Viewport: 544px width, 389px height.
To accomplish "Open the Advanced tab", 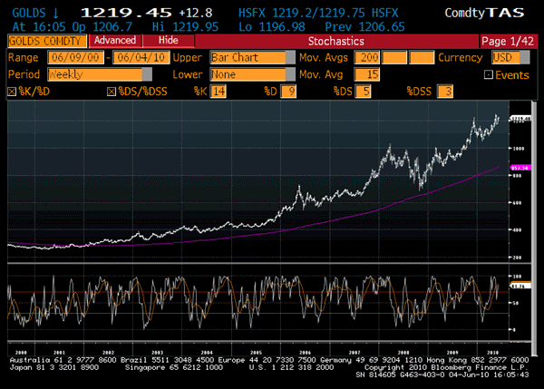I will 114,42.
